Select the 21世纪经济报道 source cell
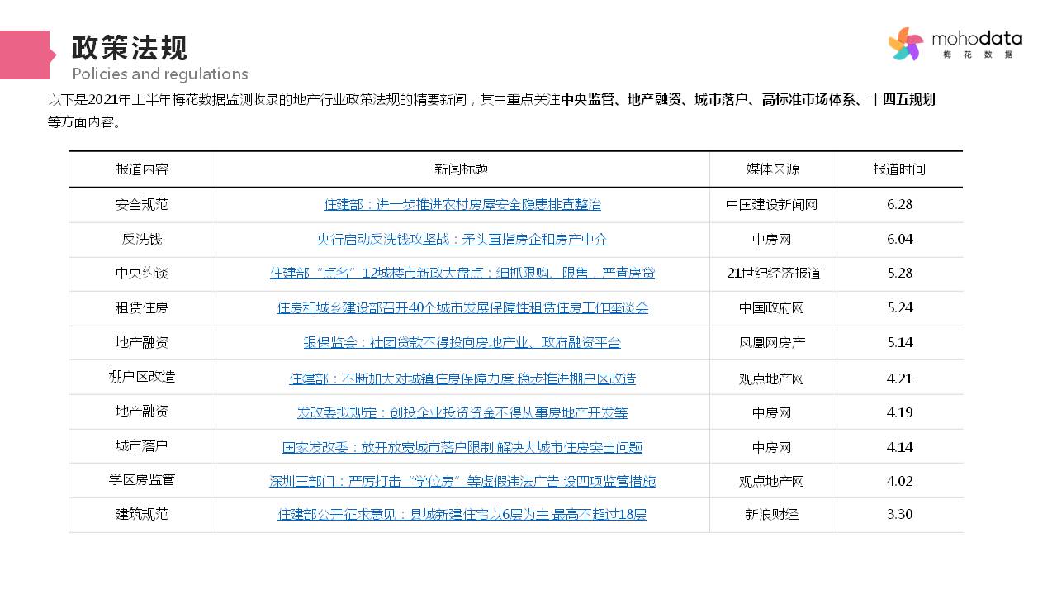The height and width of the screenshot is (595, 1057). [773, 273]
